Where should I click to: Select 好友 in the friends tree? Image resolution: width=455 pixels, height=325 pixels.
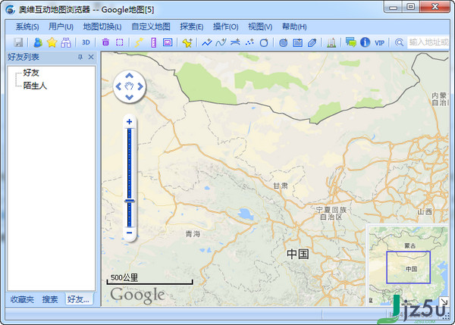(x=31, y=73)
